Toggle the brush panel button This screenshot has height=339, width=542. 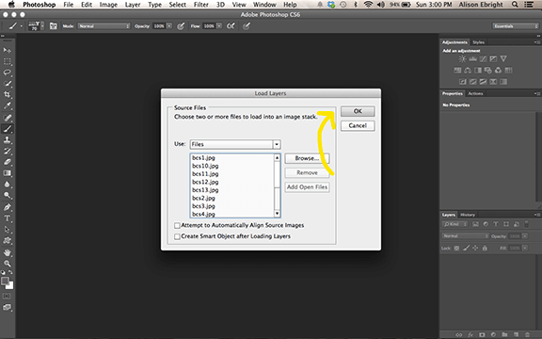54,26
